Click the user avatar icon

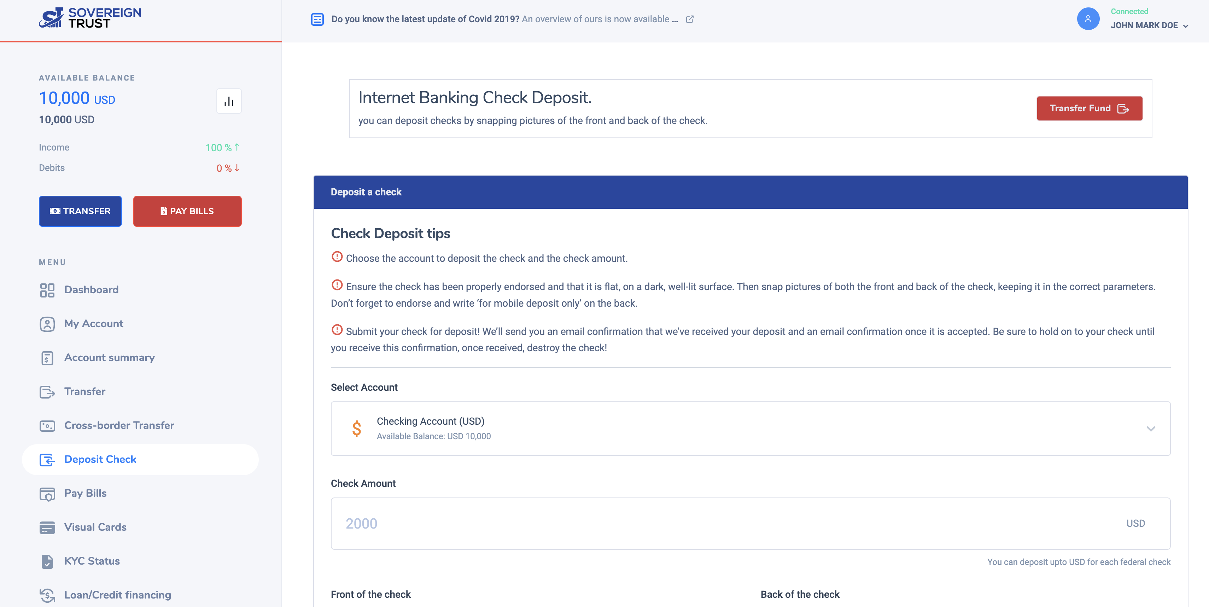[x=1087, y=19]
